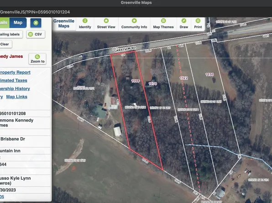Click the Clear button
The height and width of the screenshot is (203, 272).
[x=5, y=44]
